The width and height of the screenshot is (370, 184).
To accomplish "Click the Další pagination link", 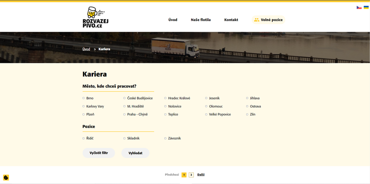I will point(201,175).
